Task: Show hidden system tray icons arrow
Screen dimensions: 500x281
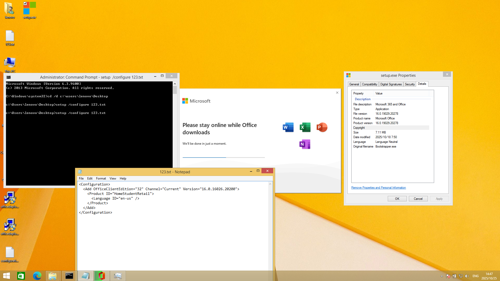Action: 442,276
